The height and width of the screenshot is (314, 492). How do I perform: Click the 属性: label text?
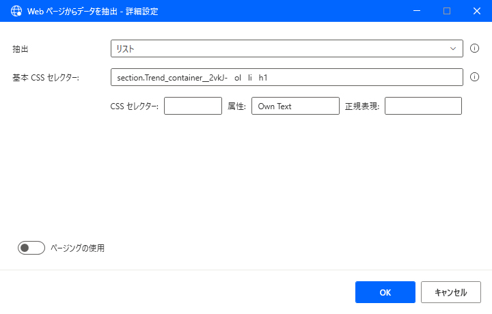point(236,106)
